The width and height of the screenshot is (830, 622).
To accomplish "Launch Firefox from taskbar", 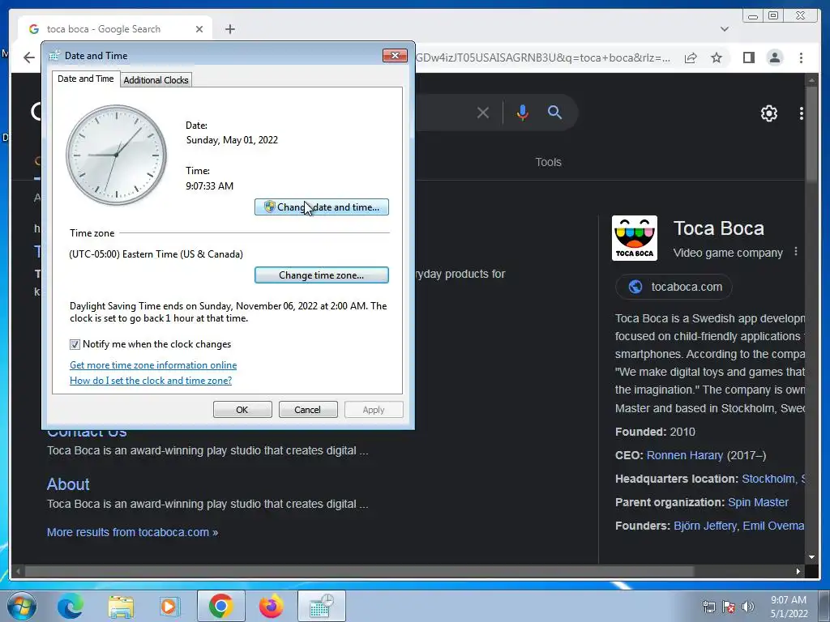I will click(x=271, y=606).
